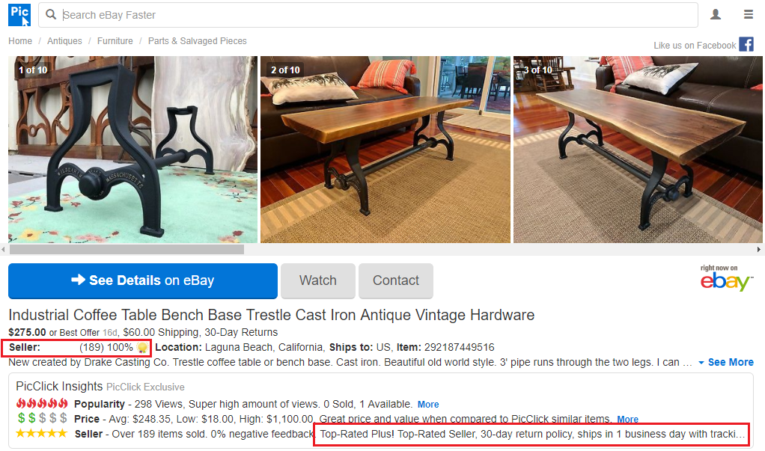
Task: Click the Watch button
Action: point(318,280)
